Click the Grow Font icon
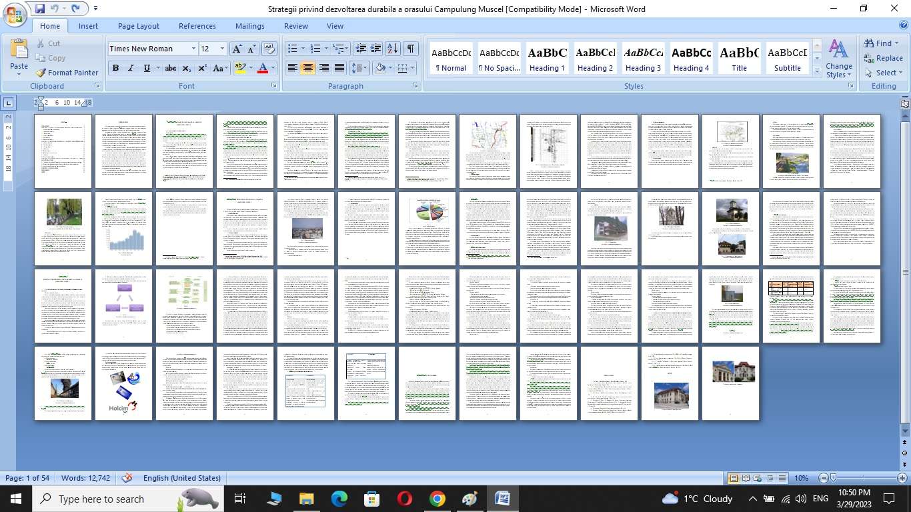Screen dimensions: 911x512 click(x=237, y=49)
